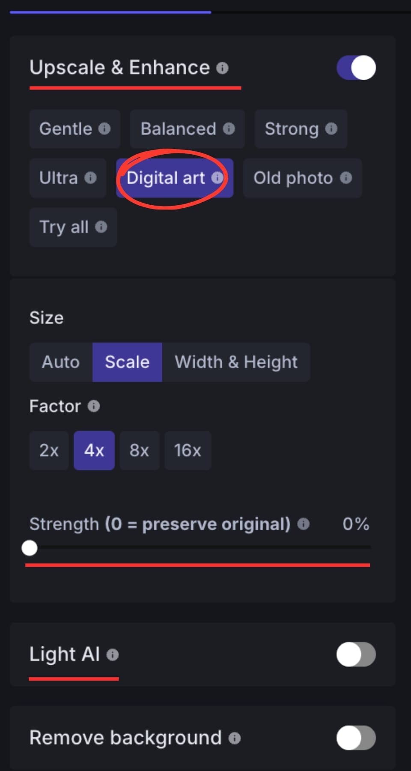Click the Ultra preset info icon

(90, 178)
